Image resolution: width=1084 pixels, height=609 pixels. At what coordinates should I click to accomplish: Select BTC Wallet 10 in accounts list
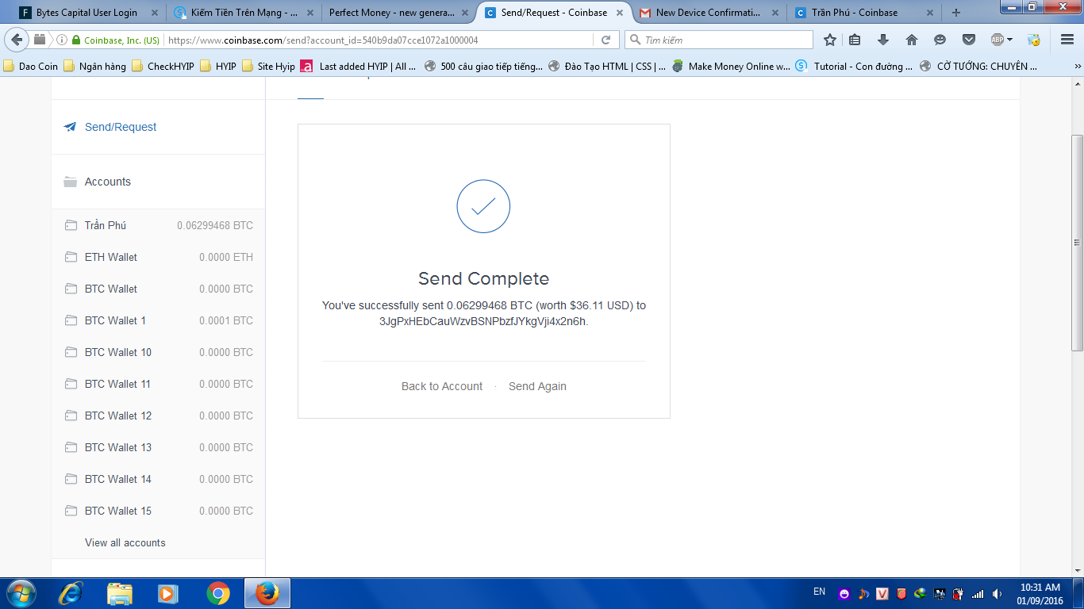coord(158,352)
